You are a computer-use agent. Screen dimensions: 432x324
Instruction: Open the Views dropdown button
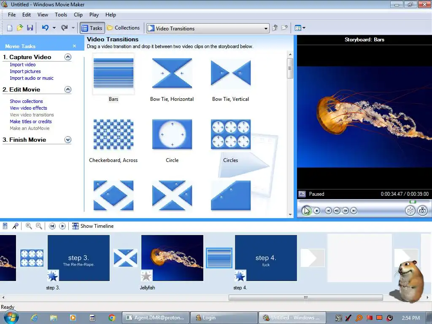[300, 28]
